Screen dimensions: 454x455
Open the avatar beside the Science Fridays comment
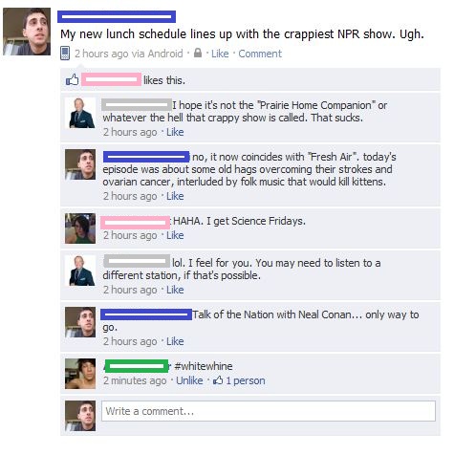(x=80, y=228)
